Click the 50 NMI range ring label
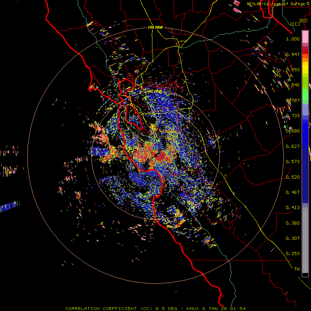The height and width of the screenshot is (311, 311). pyautogui.click(x=155, y=92)
